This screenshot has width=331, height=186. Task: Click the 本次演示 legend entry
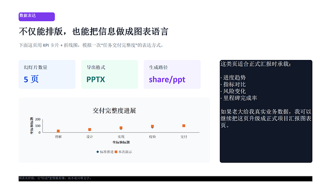click(123, 152)
